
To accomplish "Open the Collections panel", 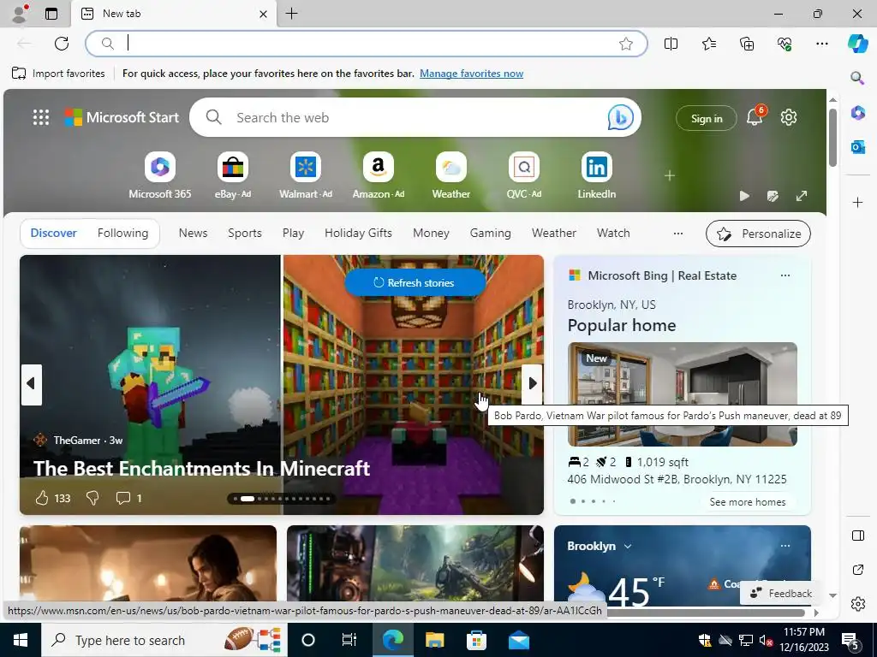I will tap(747, 44).
